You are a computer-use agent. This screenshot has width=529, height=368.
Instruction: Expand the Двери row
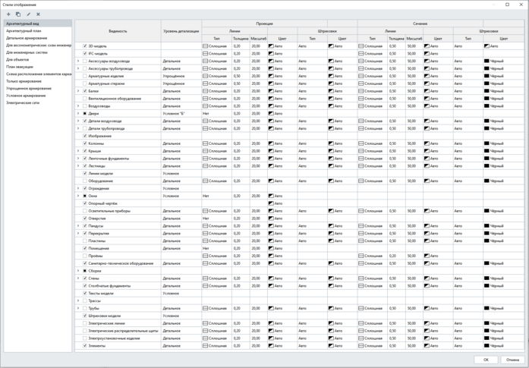(x=78, y=114)
